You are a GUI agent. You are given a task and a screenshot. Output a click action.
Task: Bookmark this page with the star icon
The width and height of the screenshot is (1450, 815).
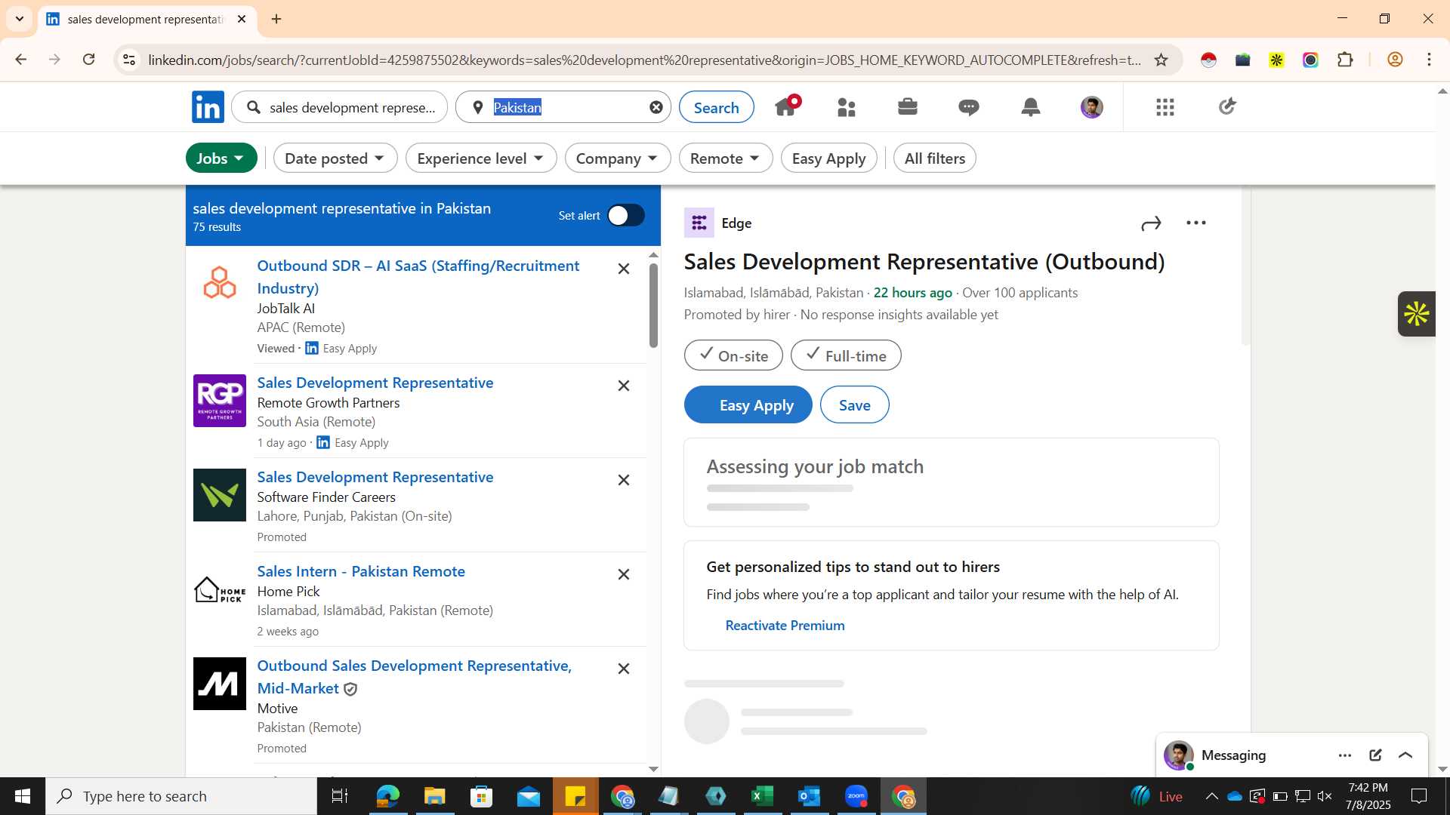pos(1162,60)
